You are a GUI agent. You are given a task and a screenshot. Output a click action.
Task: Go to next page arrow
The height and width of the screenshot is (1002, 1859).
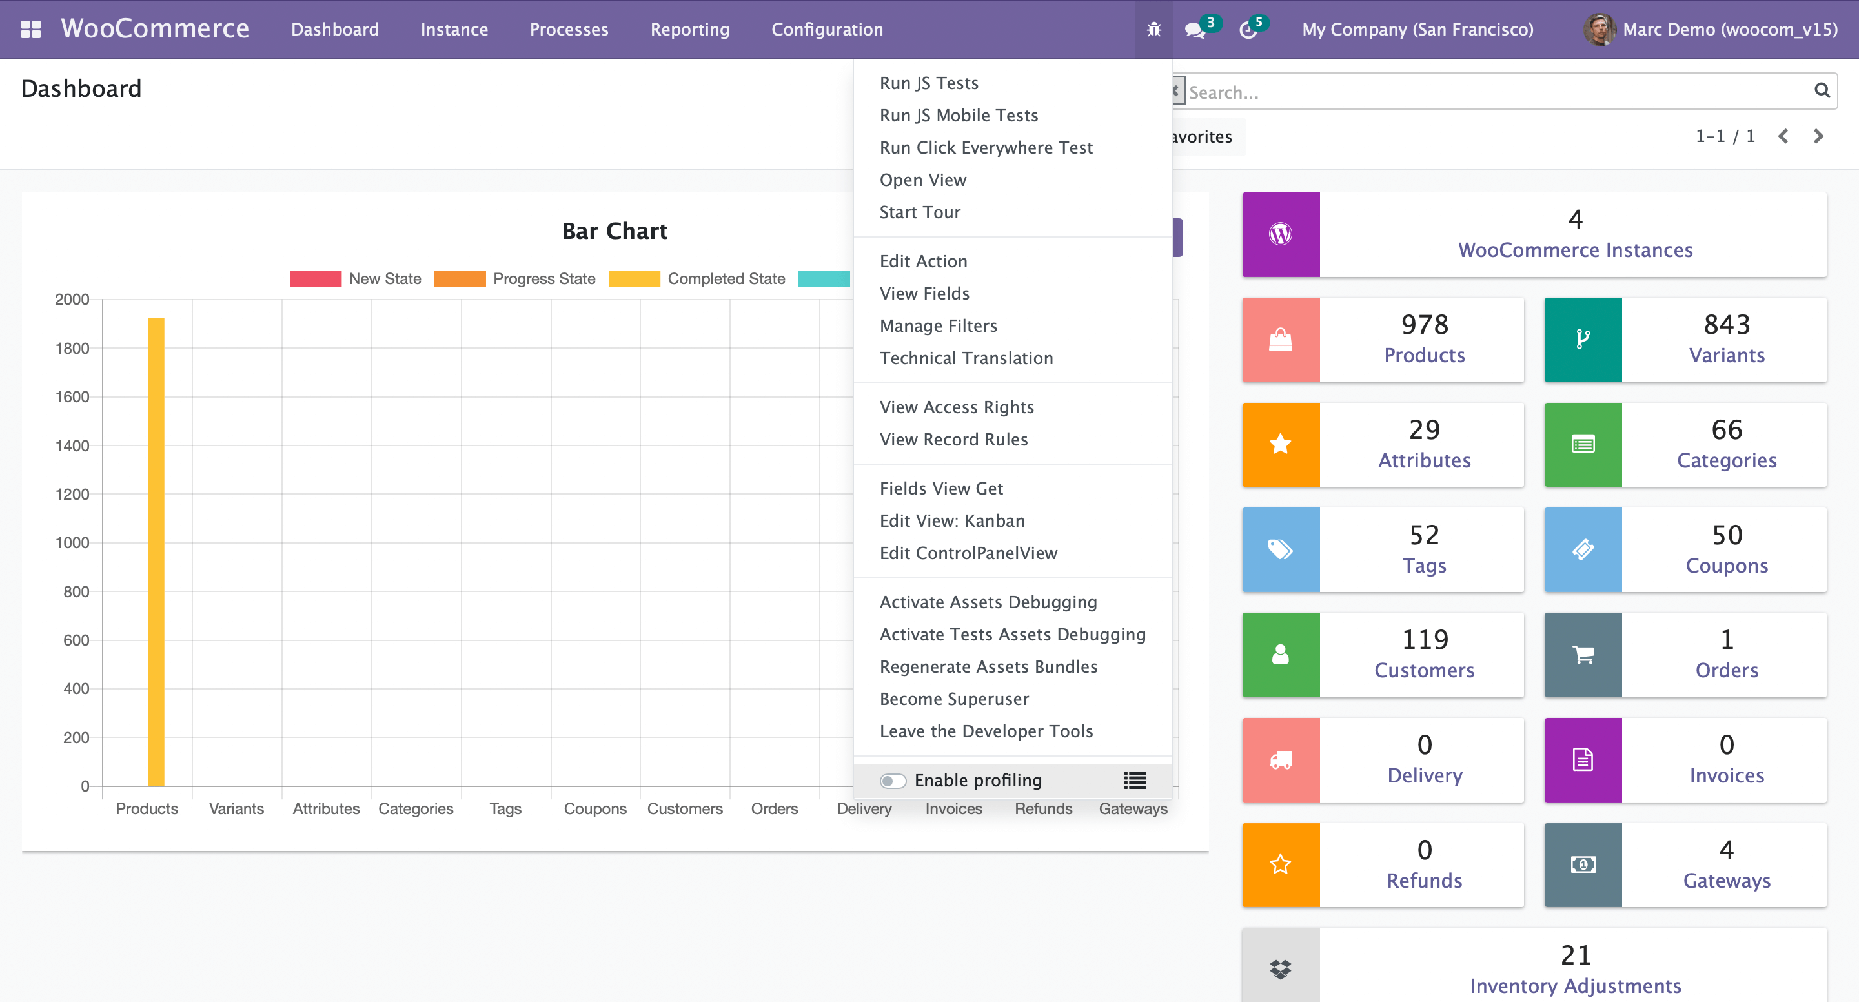click(1818, 136)
